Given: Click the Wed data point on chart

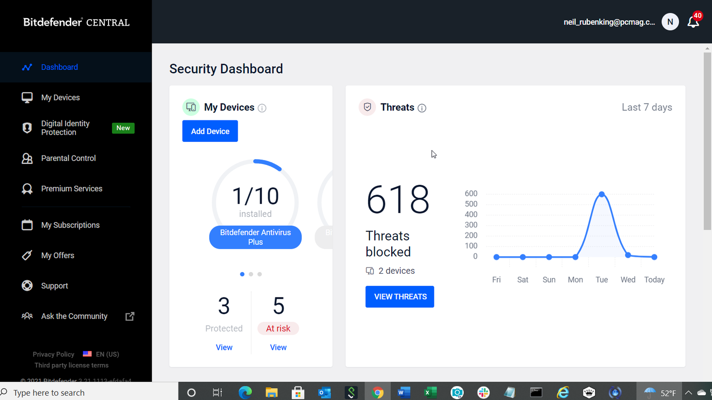Looking at the screenshot, I should tap(628, 255).
